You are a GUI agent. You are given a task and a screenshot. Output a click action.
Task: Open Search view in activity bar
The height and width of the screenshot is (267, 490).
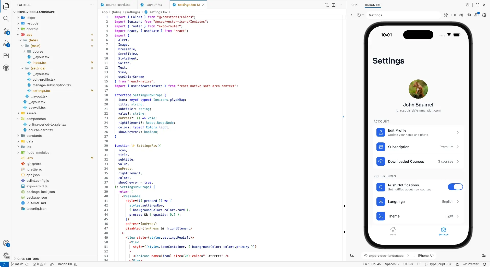pos(6,18)
